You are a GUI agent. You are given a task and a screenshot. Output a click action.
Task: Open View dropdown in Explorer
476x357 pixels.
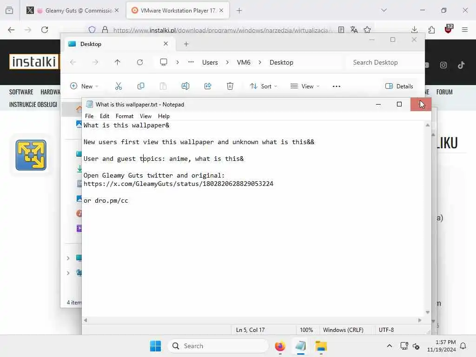(x=305, y=86)
